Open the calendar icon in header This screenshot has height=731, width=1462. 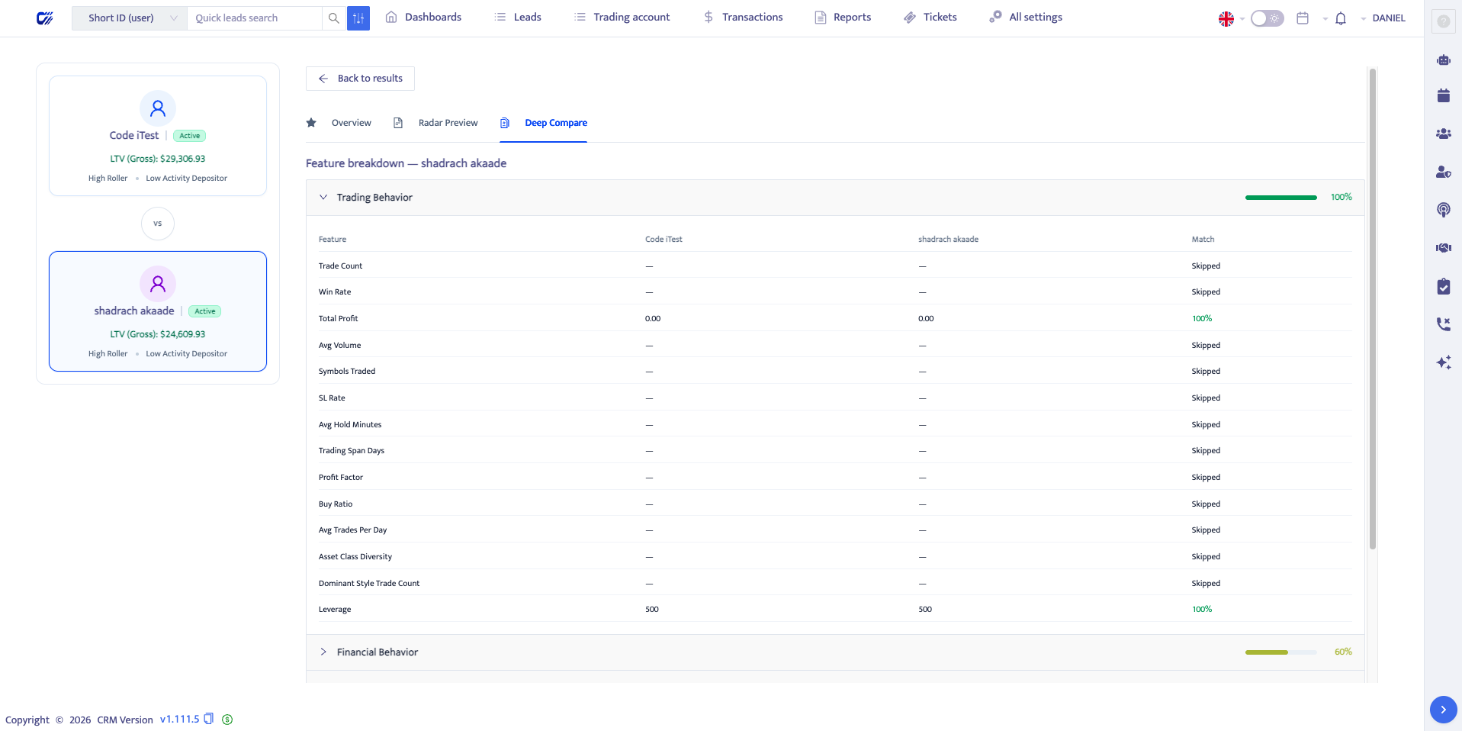coord(1303,18)
